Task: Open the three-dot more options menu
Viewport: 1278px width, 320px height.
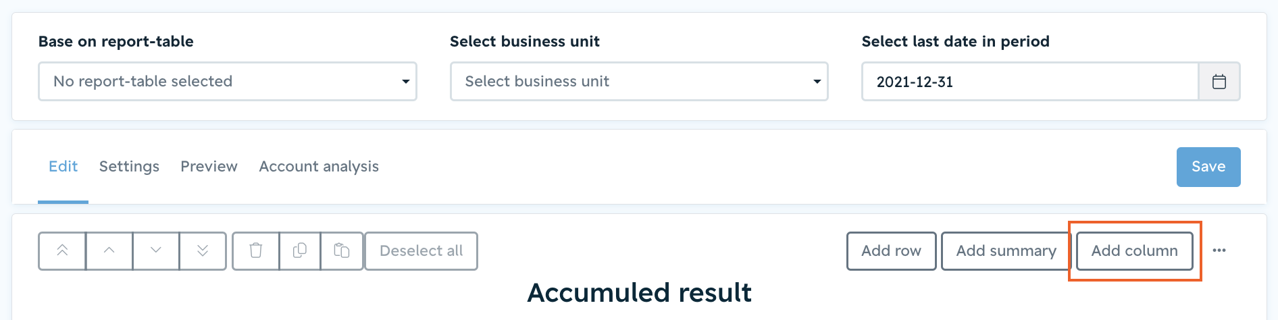Action: 1219,250
